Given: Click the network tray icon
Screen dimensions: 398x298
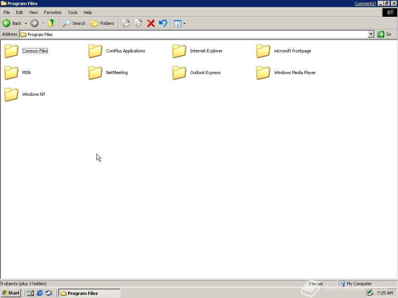Looking at the screenshot, I should [370, 293].
